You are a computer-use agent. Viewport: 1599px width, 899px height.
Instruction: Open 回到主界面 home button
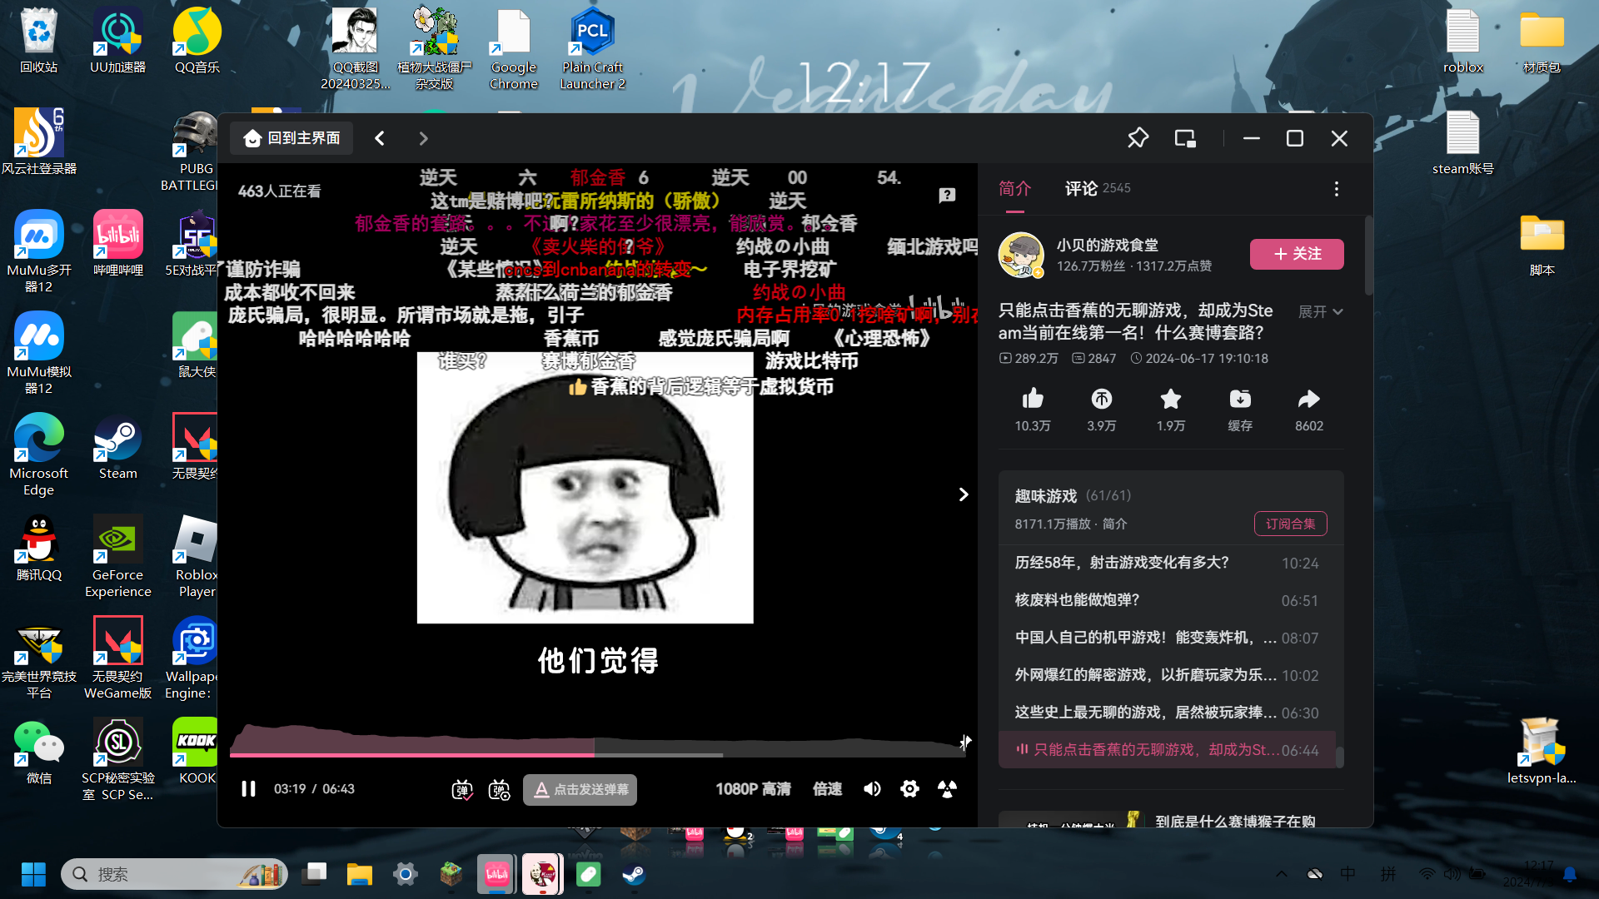291,138
